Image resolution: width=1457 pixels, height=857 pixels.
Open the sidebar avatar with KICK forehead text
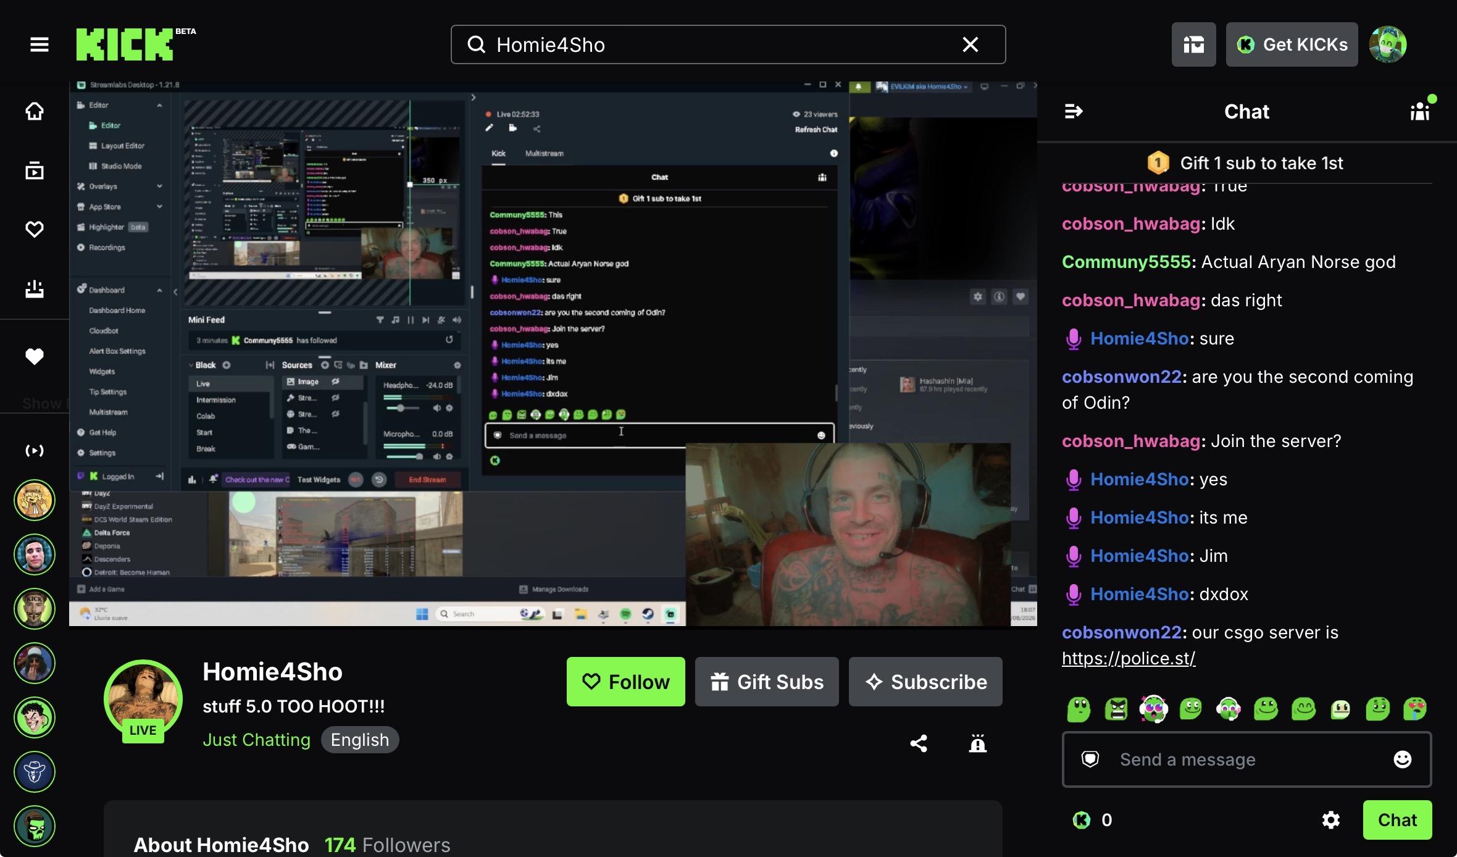35,609
